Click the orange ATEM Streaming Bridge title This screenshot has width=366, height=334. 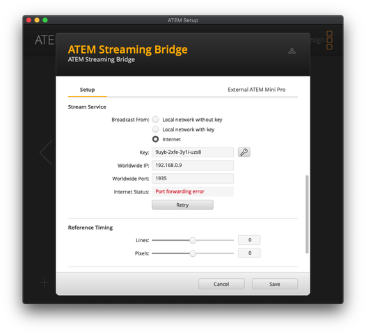point(127,49)
